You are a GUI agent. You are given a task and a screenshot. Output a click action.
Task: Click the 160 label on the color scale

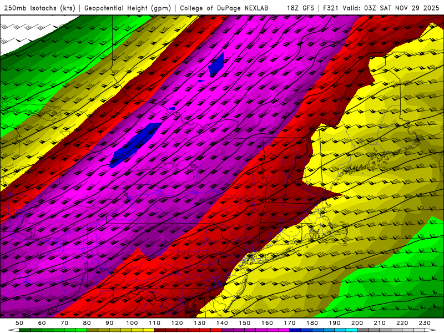click(268, 323)
